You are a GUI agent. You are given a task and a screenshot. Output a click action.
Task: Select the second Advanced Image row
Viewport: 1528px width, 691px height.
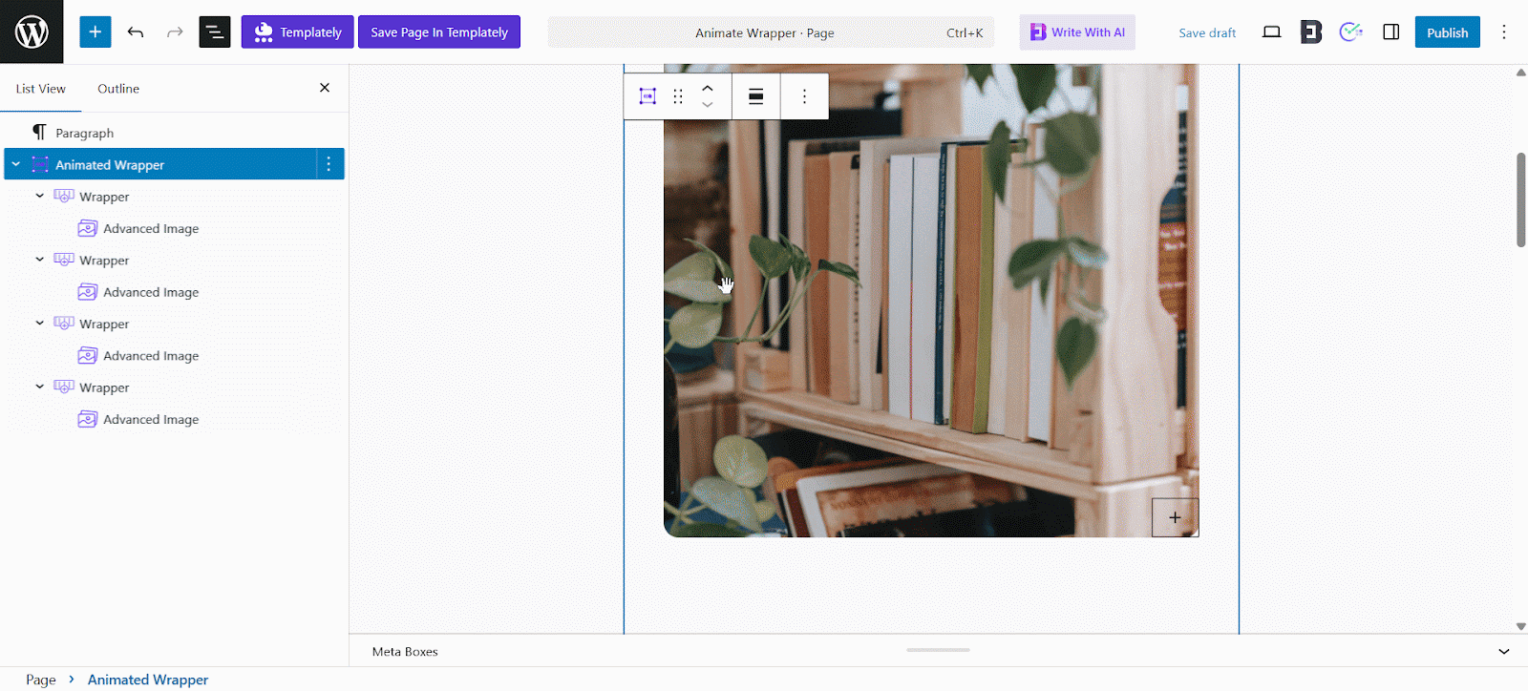point(175,292)
